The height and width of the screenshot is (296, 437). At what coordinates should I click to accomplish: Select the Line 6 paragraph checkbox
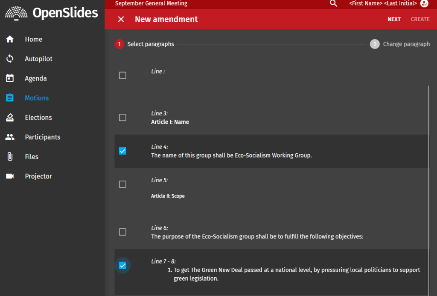[122, 232]
